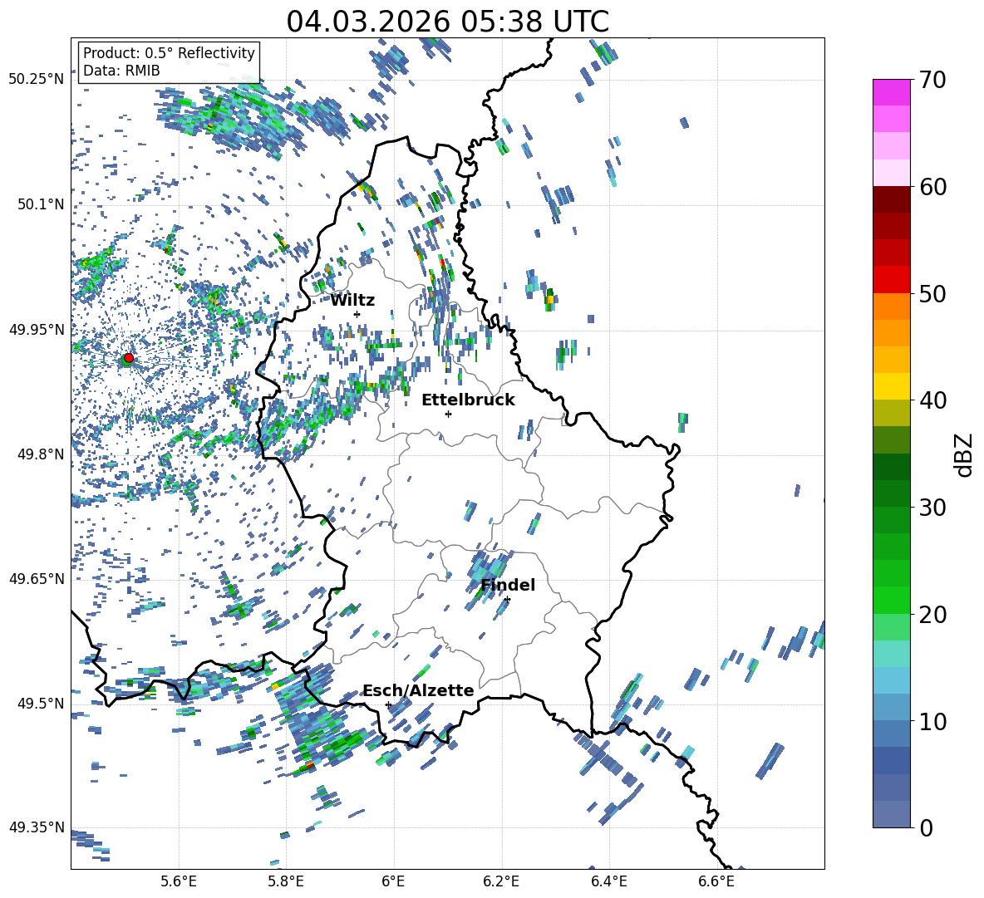Click the cross marker under Esch/Alzette

388,704
